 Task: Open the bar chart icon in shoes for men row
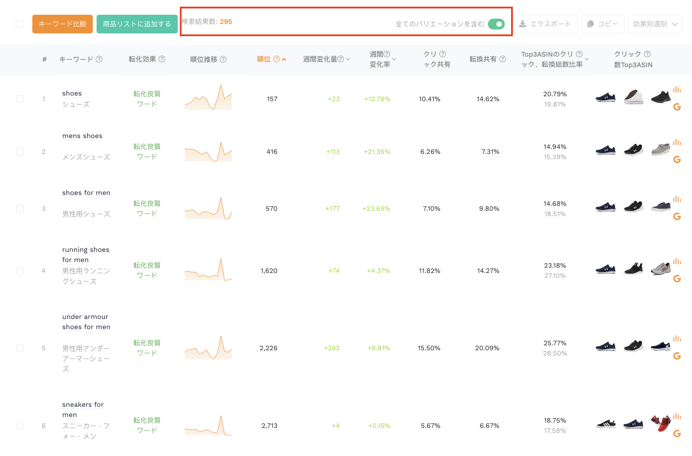click(x=677, y=199)
